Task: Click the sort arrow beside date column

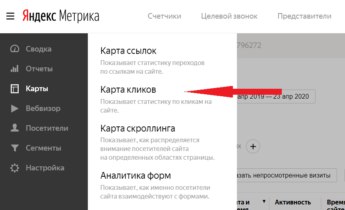Action: click(x=264, y=201)
